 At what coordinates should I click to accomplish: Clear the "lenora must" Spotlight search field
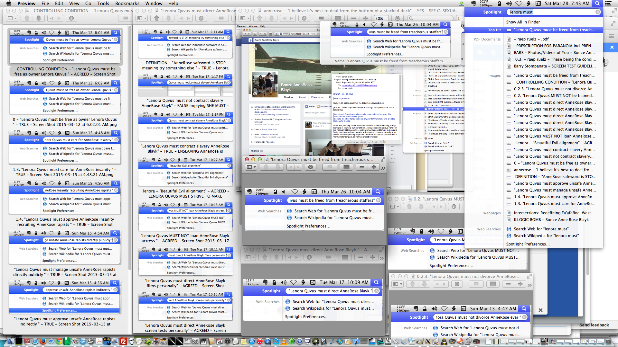597,12
